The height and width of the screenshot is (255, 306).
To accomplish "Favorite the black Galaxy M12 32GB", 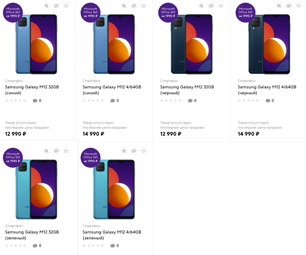I will [221, 6].
